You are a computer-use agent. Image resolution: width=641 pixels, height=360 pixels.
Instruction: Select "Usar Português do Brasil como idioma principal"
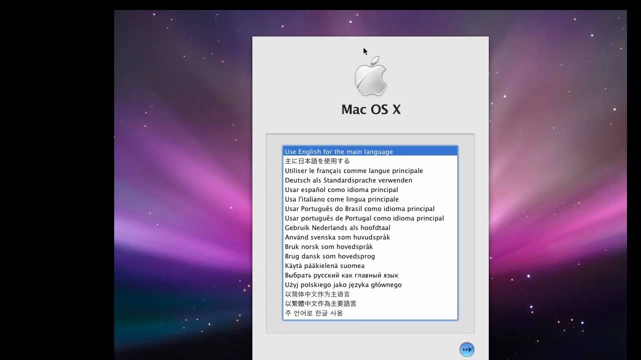click(x=370, y=208)
